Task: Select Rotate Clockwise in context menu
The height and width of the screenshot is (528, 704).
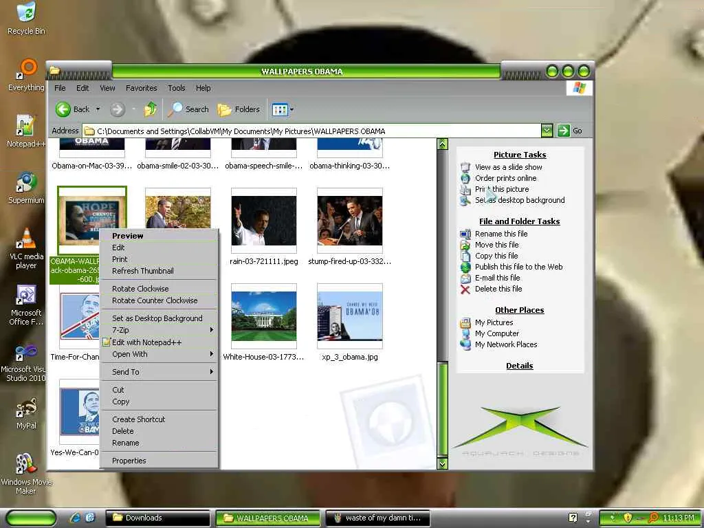Action: point(159,289)
